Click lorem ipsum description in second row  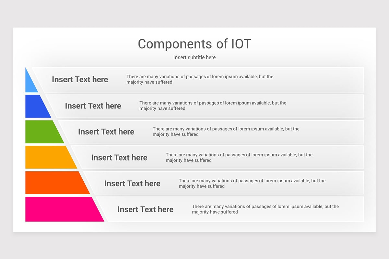tap(213, 106)
